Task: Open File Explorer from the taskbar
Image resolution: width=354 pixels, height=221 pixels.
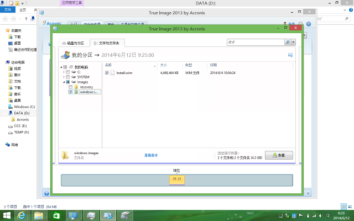Action: pos(39,215)
